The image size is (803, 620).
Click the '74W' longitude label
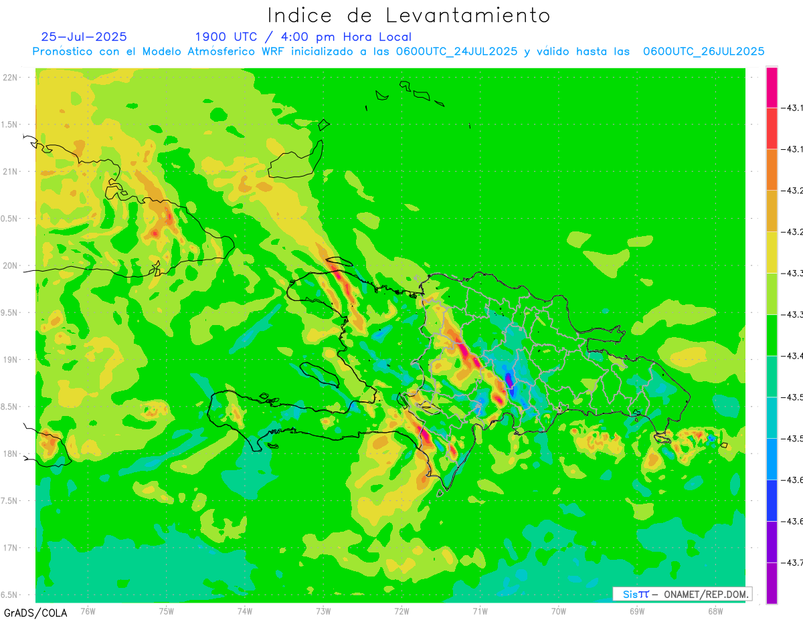coord(245,611)
